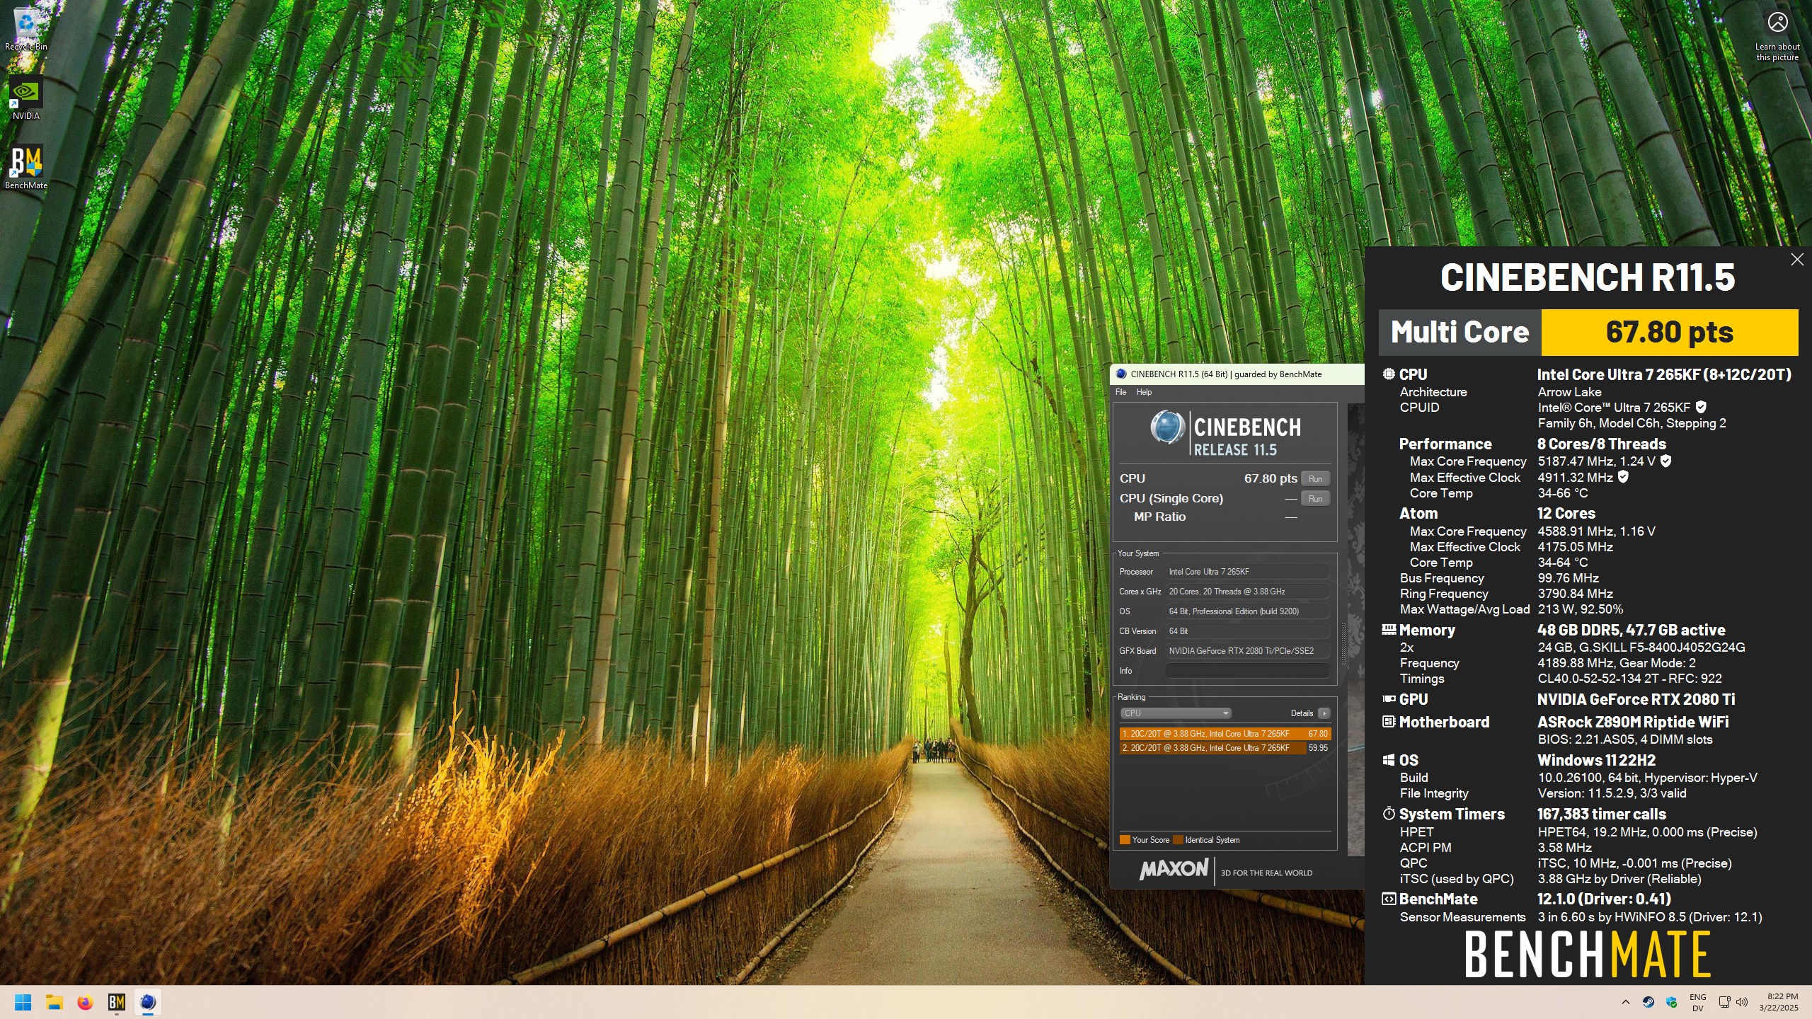Click the Steam tray icon
This screenshot has height=1019, width=1812.
1648,1002
